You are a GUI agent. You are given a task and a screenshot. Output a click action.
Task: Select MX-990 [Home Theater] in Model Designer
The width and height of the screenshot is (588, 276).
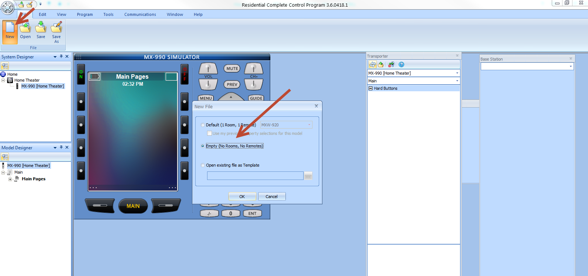28,166
